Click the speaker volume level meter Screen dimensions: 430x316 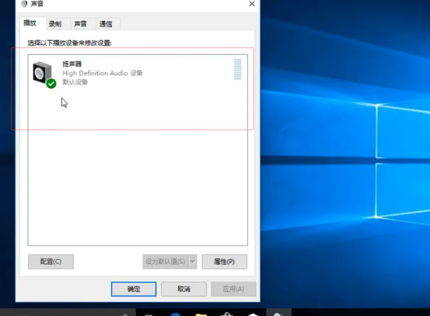point(238,70)
